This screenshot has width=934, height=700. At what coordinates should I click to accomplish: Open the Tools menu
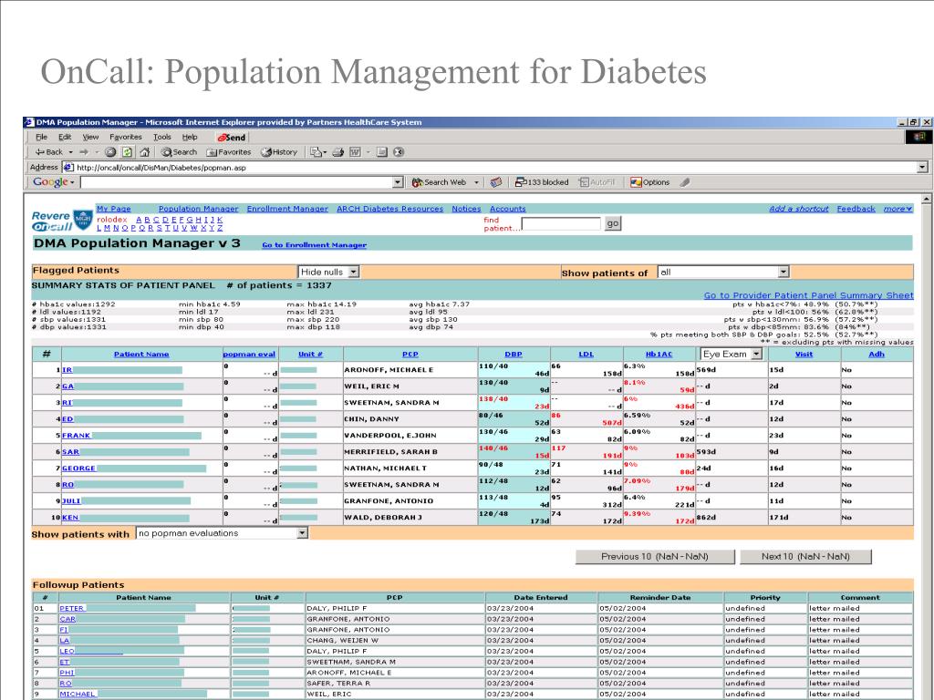tap(162, 138)
